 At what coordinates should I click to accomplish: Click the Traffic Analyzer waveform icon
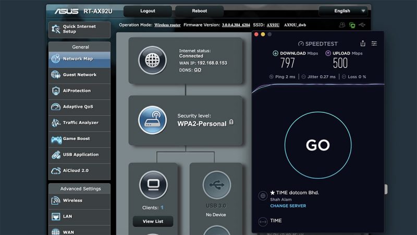[x=56, y=123]
